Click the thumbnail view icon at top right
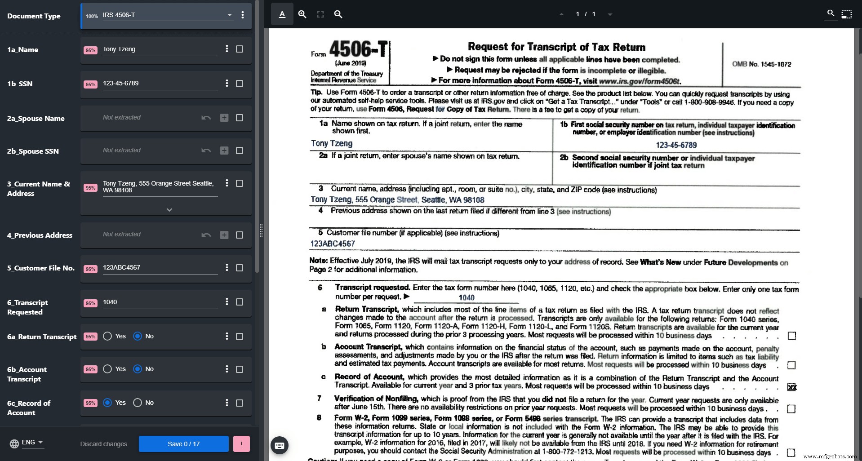The image size is (862, 461). coord(847,14)
